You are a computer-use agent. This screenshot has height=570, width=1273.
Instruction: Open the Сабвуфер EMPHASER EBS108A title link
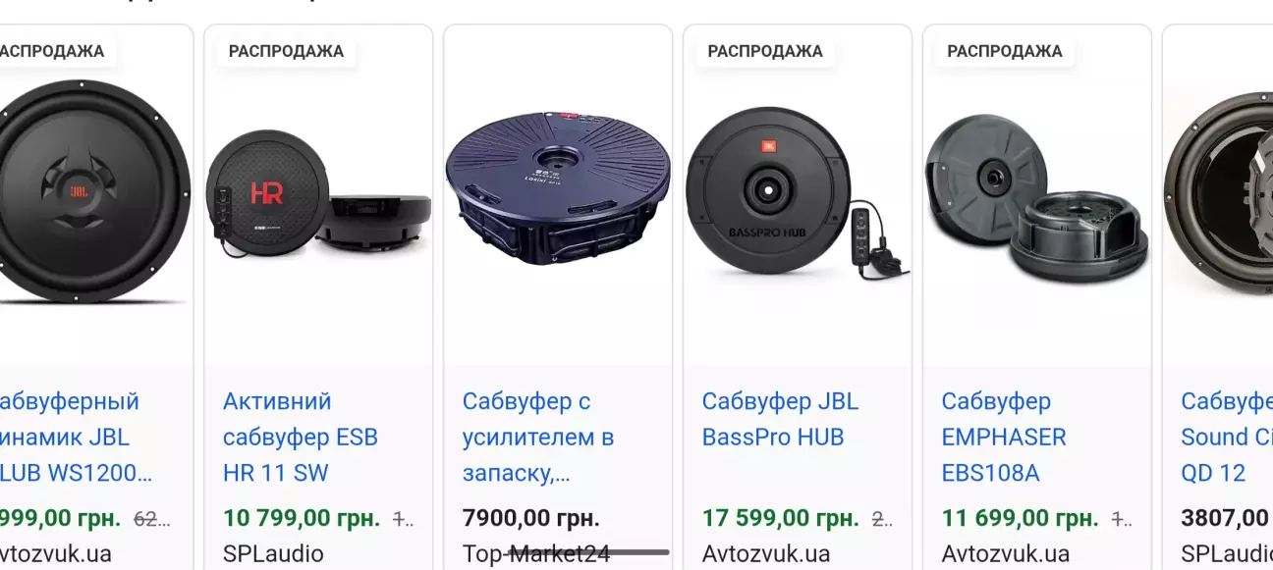(1004, 437)
